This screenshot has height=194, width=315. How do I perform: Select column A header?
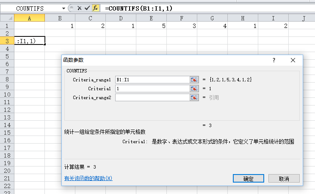point(29,18)
